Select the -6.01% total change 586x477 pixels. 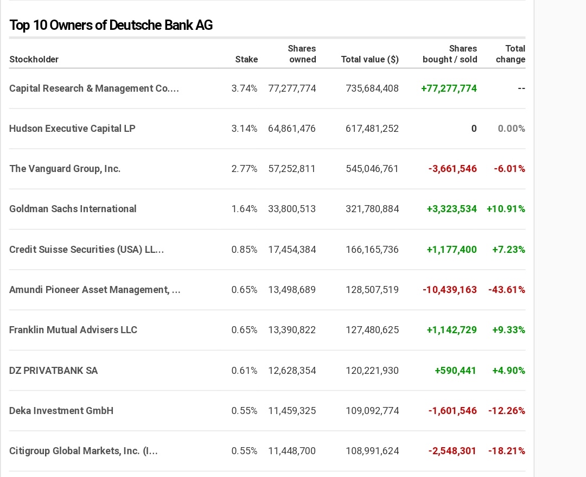click(x=509, y=169)
